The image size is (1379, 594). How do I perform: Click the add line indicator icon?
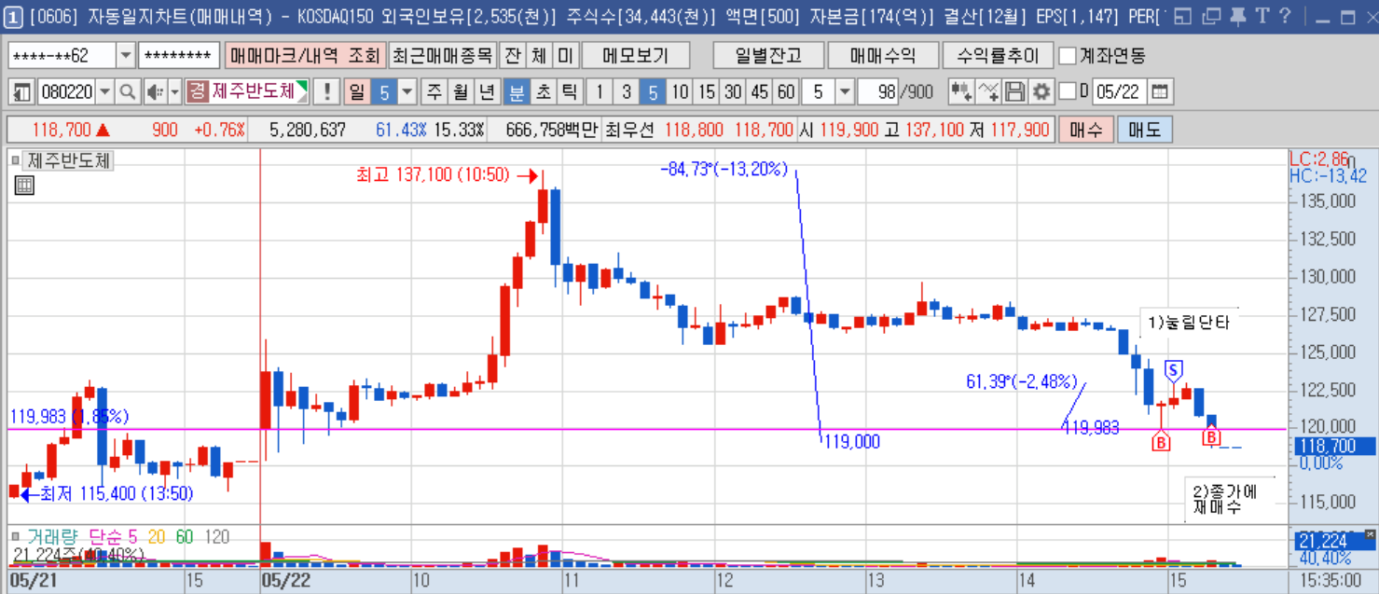pyautogui.click(x=988, y=92)
